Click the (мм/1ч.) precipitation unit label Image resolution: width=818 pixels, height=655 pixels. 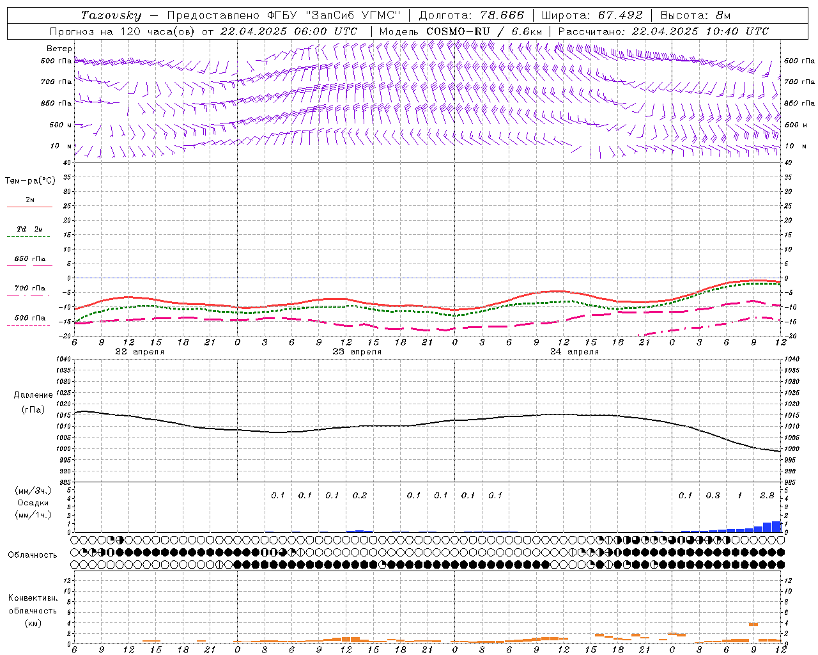[33, 515]
